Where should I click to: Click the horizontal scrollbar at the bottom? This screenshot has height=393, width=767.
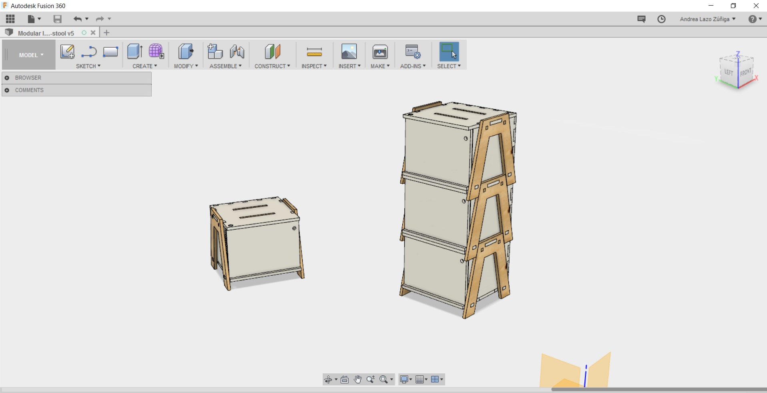click(x=659, y=389)
